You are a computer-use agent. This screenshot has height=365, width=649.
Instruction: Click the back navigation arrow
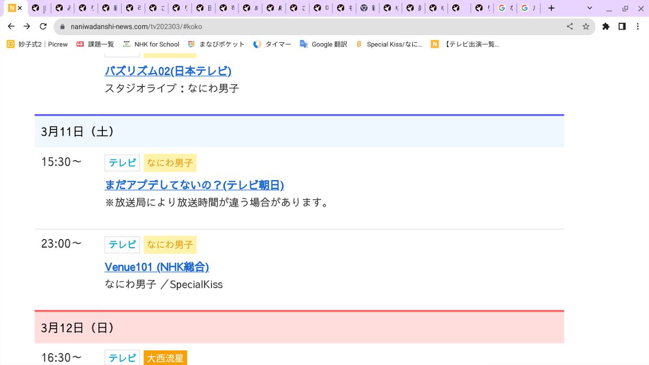11,26
